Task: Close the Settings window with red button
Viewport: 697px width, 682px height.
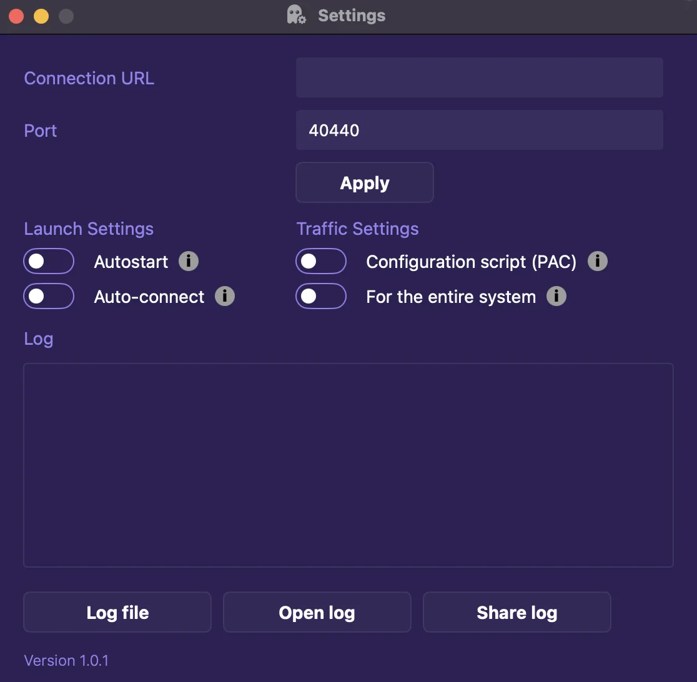Action: click(16, 16)
